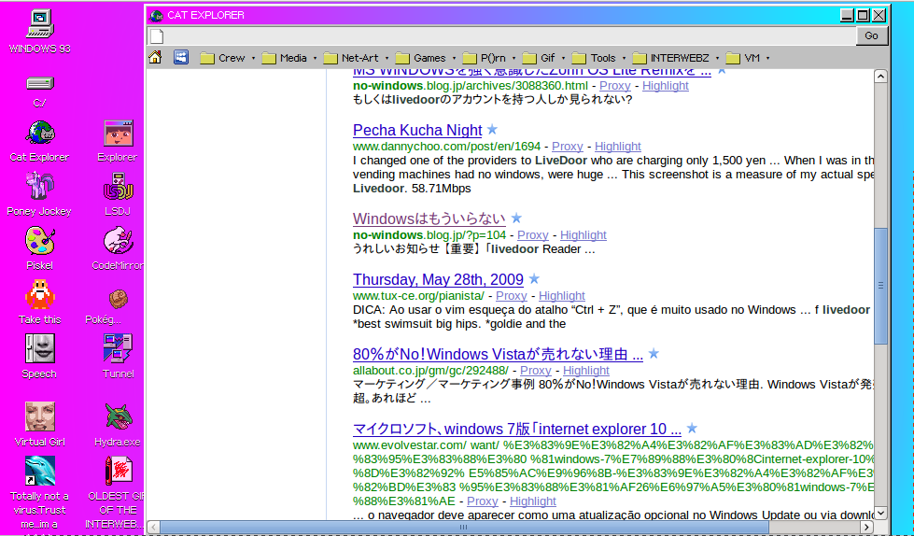Open 80%がNo!Windows Vistaが売れない理由 link
Image resolution: width=914 pixels, height=536 pixels.
tap(498, 354)
